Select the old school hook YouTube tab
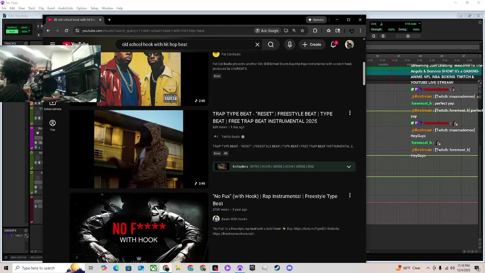This screenshot has width=485, height=273. pos(74,20)
